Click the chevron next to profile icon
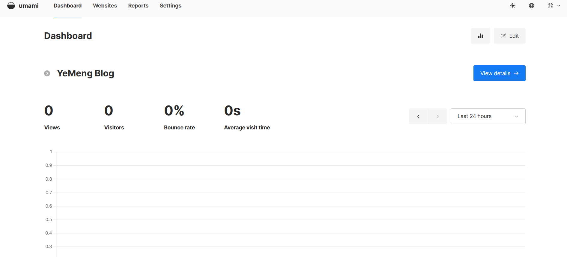 [559, 6]
